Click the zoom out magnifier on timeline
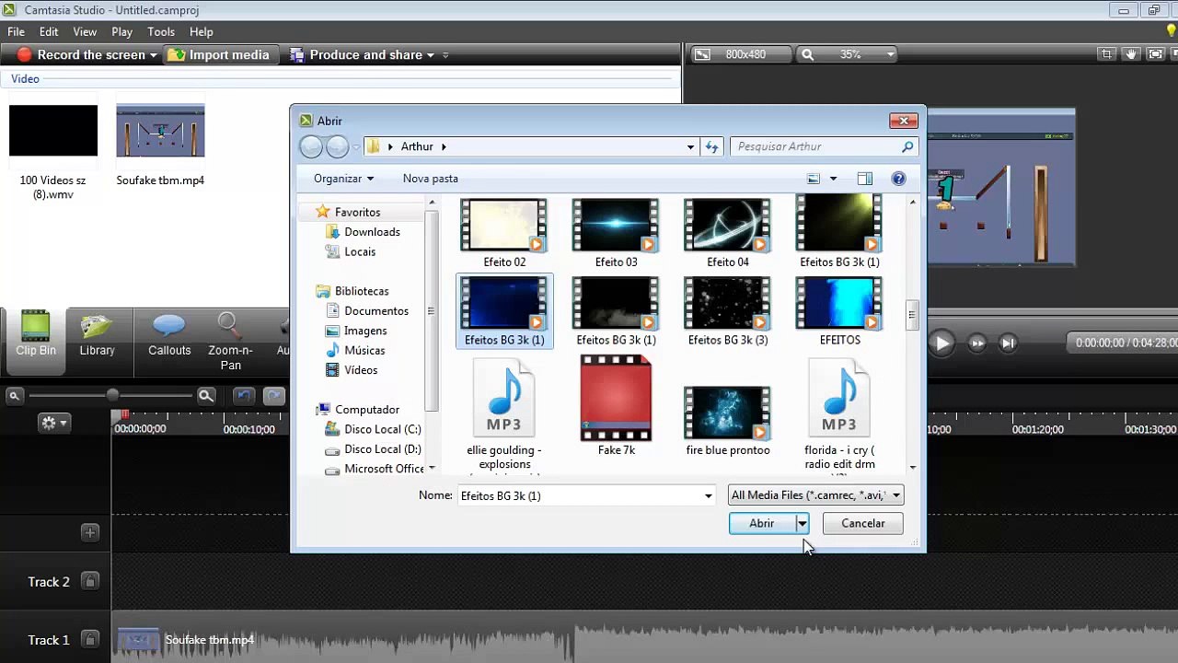Screen dimensions: 1178x663 coord(14,396)
